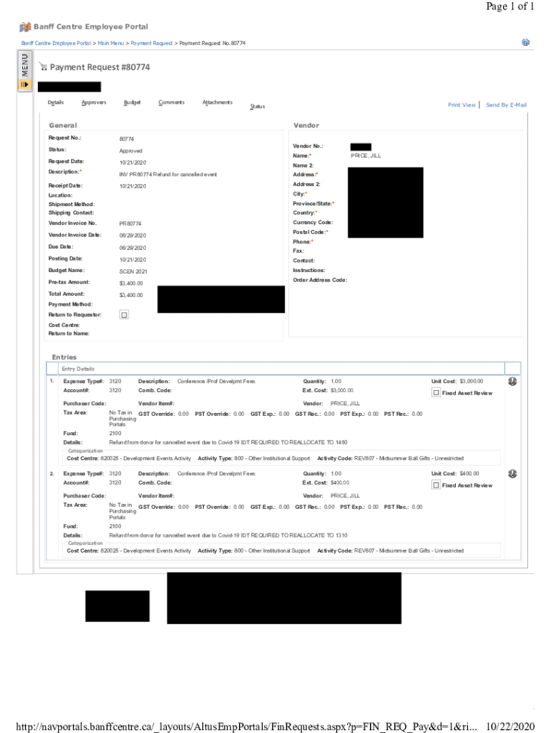
Task: Click the Print View link
Action: pos(462,105)
